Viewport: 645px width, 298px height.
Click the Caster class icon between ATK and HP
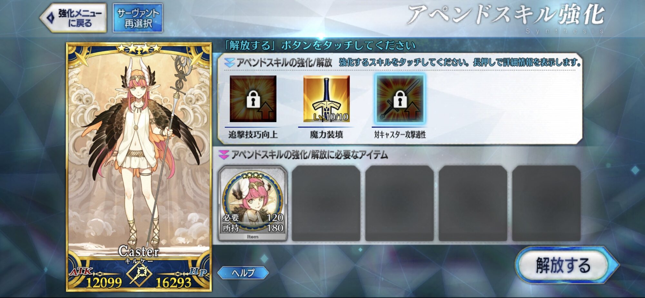(139, 274)
